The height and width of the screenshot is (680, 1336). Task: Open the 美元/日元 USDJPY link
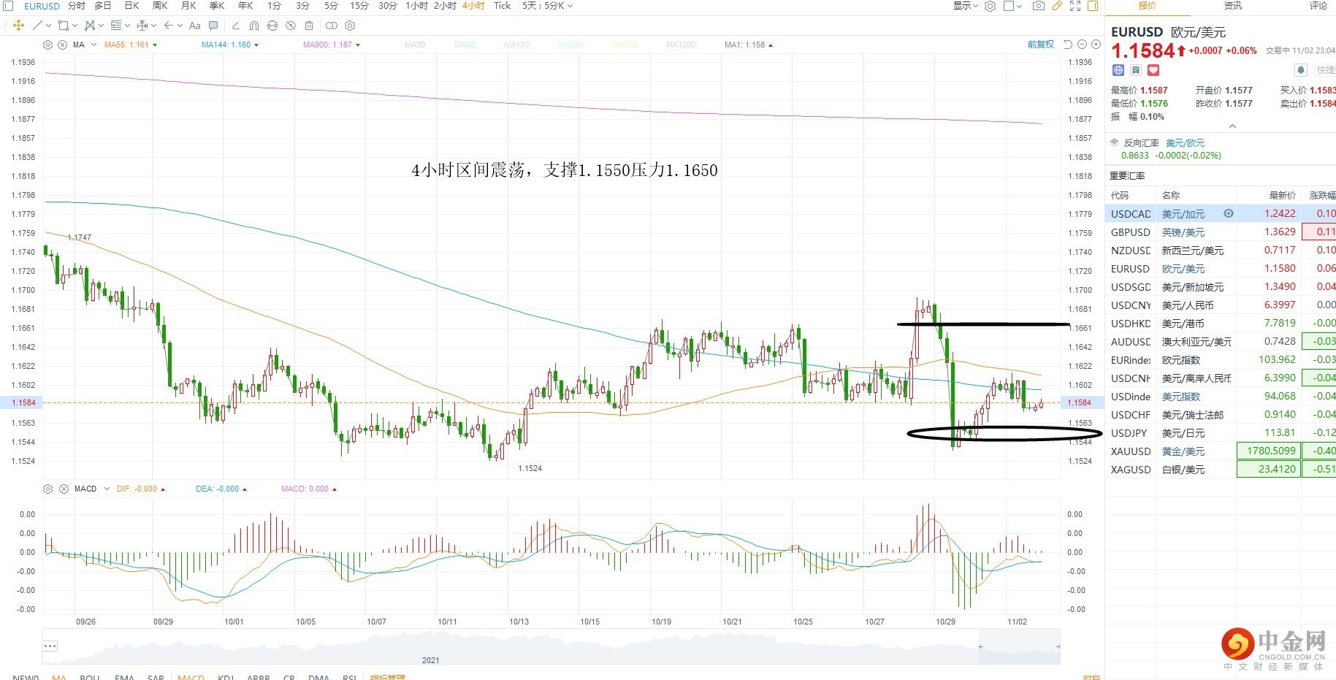click(x=1183, y=433)
